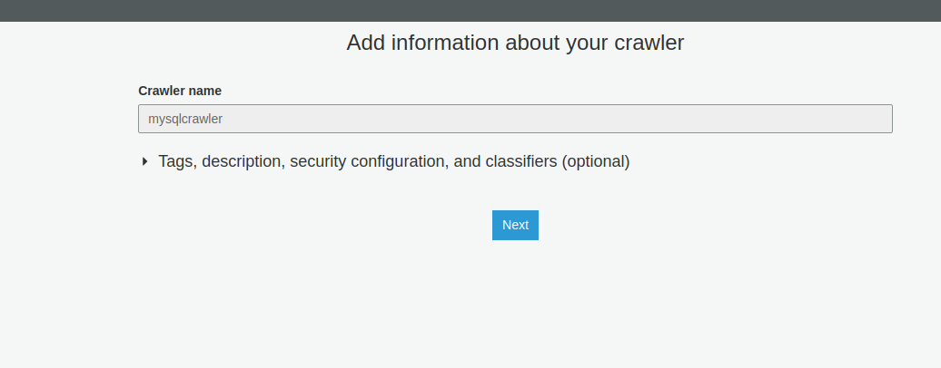Viewport: 941px width, 368px height.
Task: Proceed using the blue Next button
Action: click(515, 225)
